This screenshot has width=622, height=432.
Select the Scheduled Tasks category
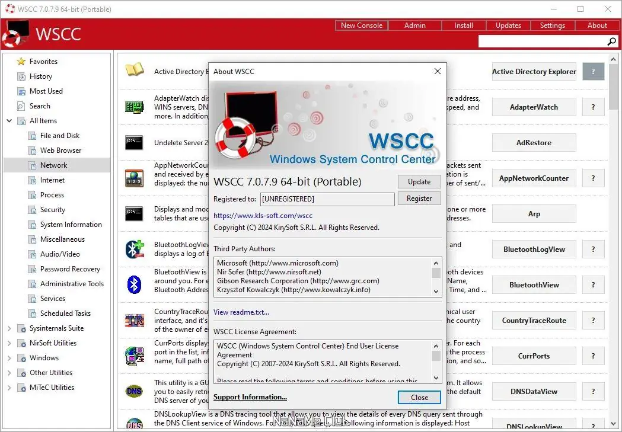(x=65, y=313)
